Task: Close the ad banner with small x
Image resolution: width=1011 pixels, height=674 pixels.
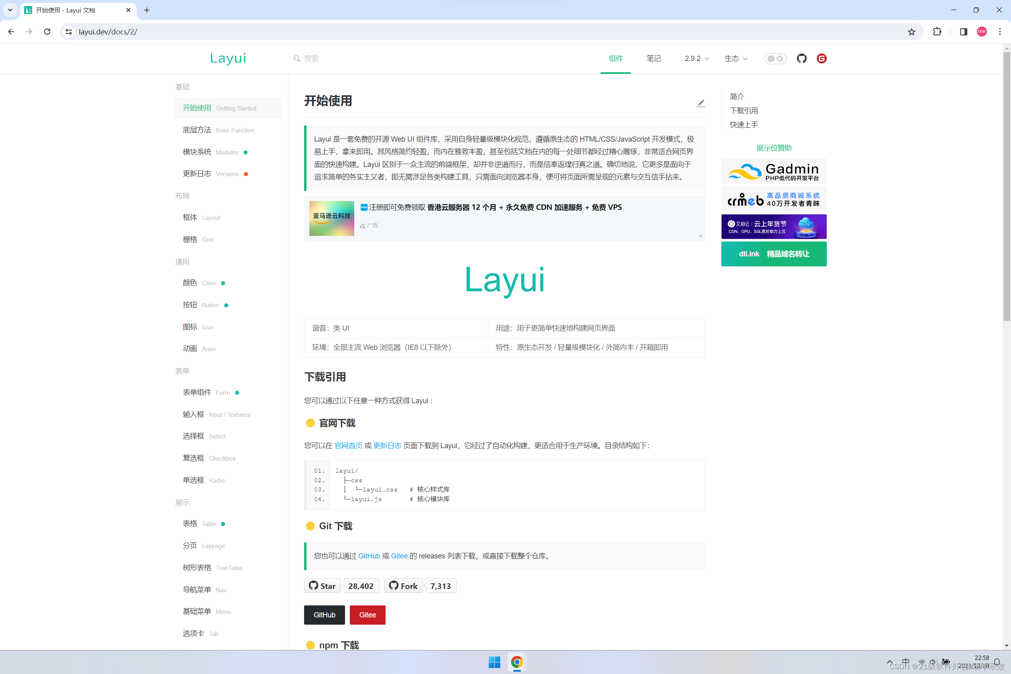Action: point(700,236)
